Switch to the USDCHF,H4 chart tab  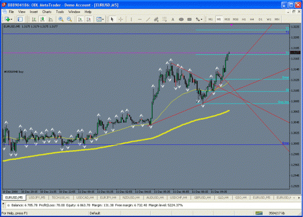pyautogui.click(x=178, y=198)
